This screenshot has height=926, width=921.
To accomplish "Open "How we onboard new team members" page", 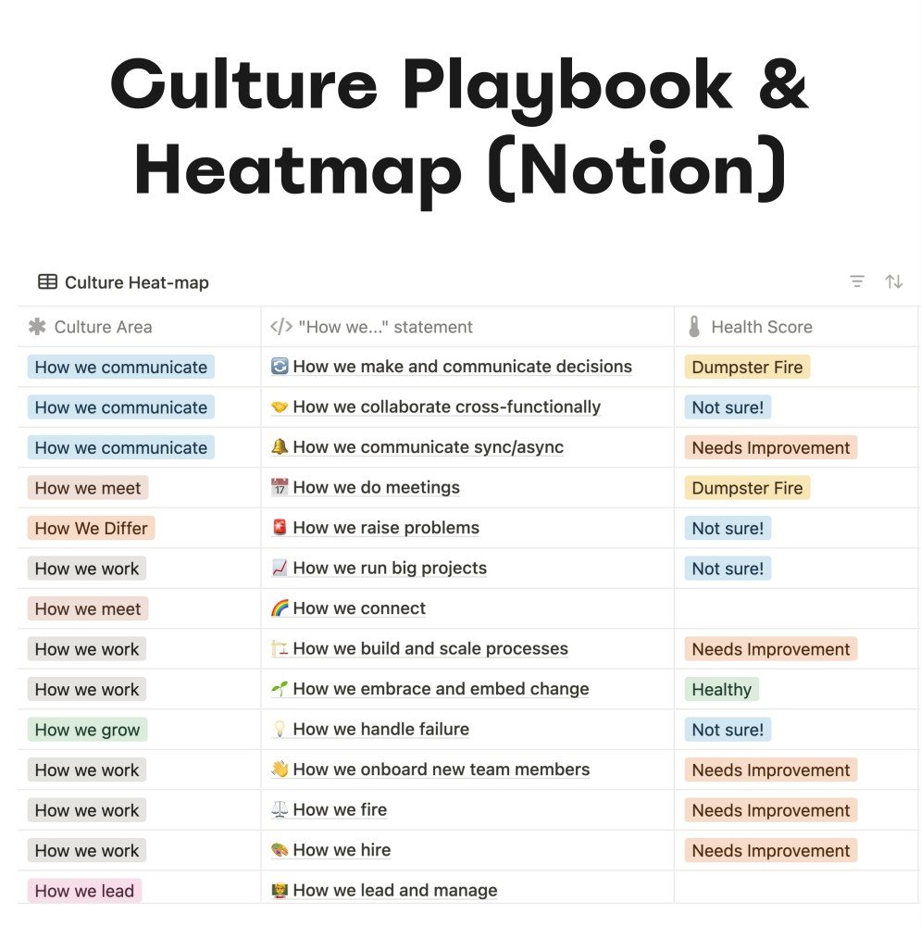I will (x=441, y=769).
